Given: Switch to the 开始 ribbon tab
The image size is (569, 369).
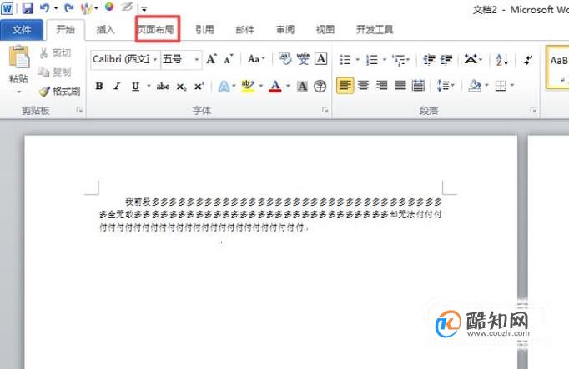Looking at the screenshot, I should coord(65,30).
